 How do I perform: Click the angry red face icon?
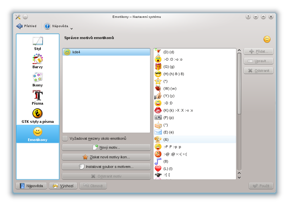coord(158,154)
